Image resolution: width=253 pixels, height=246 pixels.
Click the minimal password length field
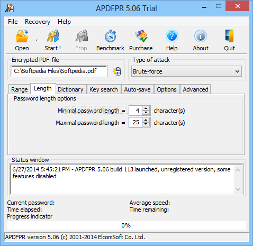click(x=135, y=111)
